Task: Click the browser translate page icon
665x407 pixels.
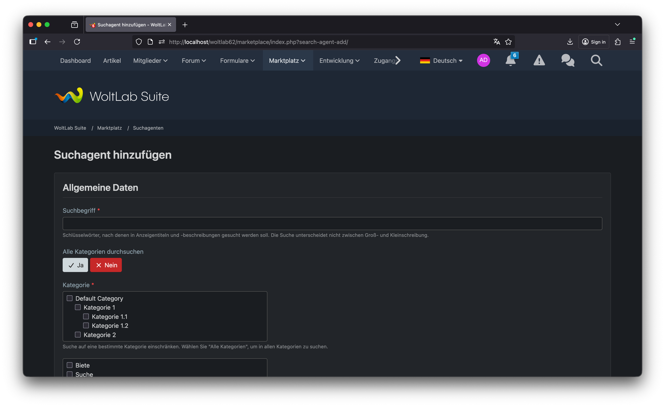Action: coord(497,42)
